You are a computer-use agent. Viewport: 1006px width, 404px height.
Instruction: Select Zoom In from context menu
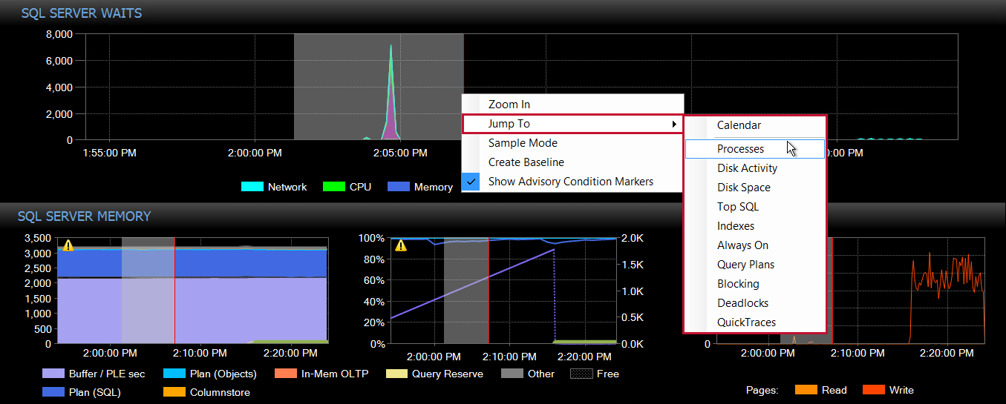[572, 105]
